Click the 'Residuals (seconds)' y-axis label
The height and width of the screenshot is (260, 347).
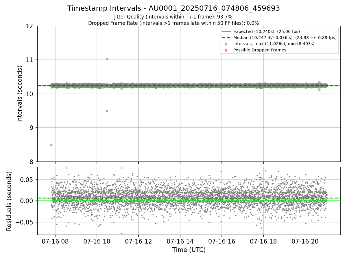pos(9,201)
